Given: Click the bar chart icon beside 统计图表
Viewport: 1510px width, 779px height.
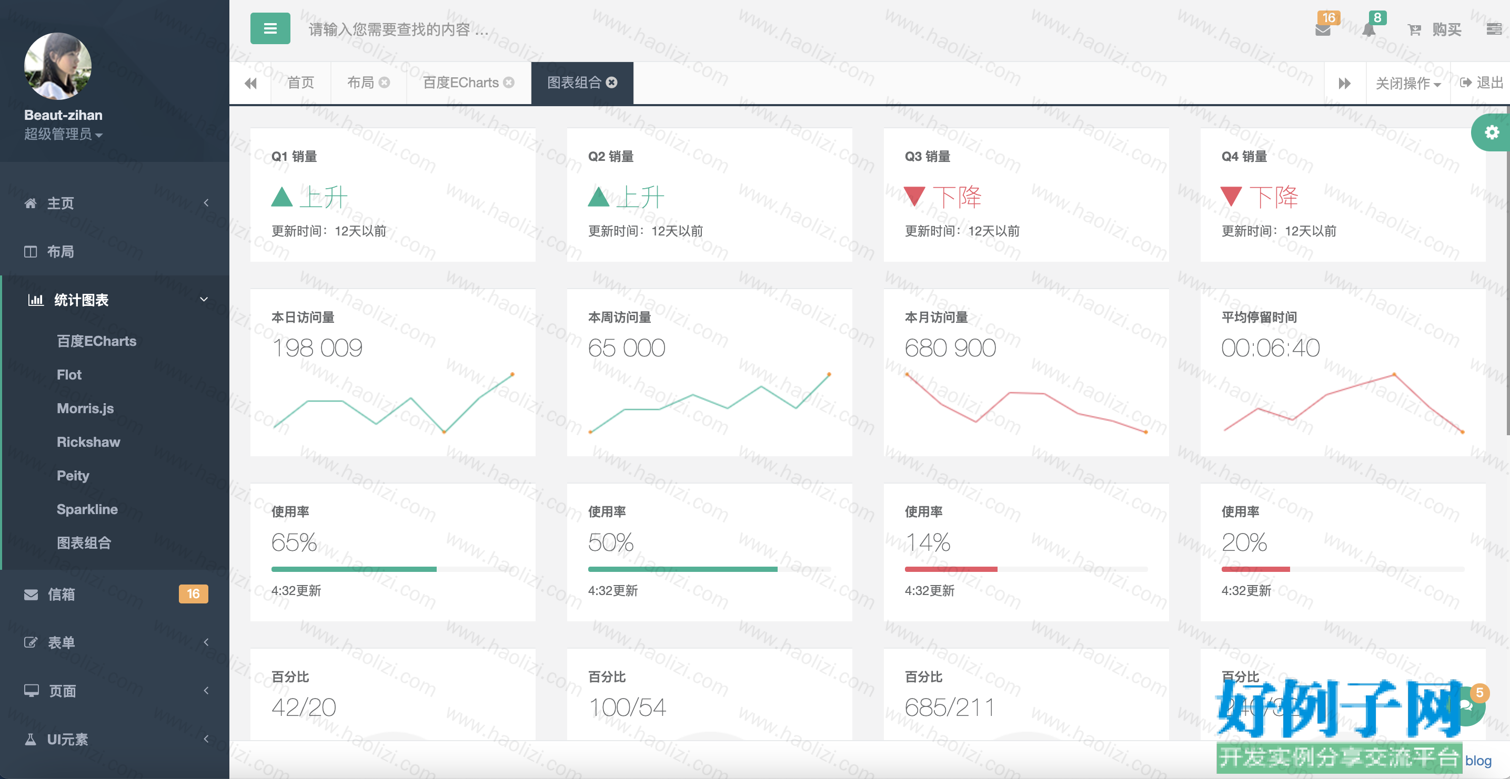Looking at the screenshot, I should tap(36, 300).
